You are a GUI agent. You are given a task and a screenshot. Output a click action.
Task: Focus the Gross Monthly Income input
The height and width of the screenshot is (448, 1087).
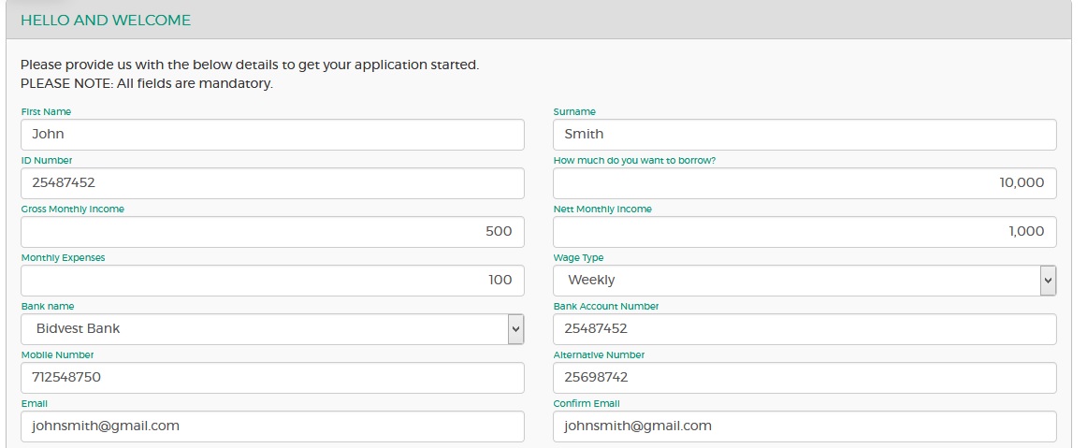click(x=271, y=231)
